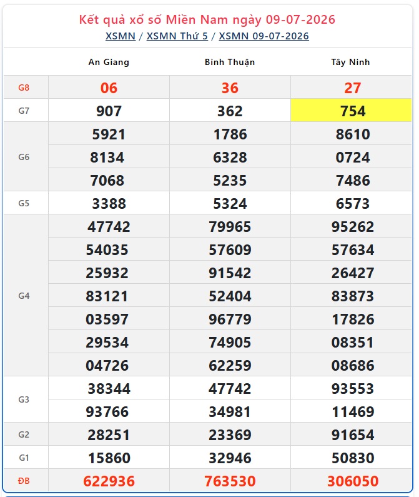
Task: Select the highlighted 754 G7 cell
Action: (351, 110)
